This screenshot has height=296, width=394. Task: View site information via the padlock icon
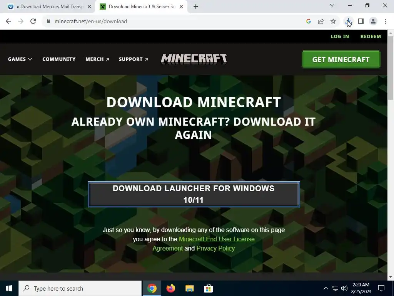tap(48, 22)
